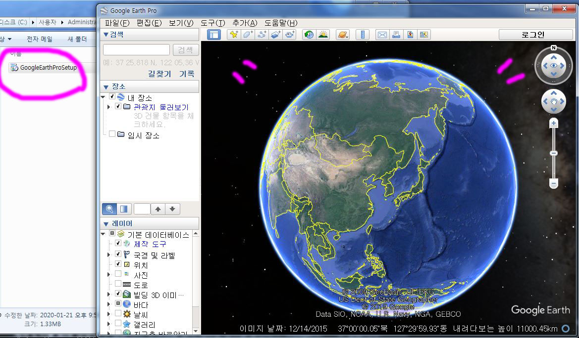Viewport: 579px width, 338px height.
Task: Print the view with printer icon
Action: [x=396, y=35]
